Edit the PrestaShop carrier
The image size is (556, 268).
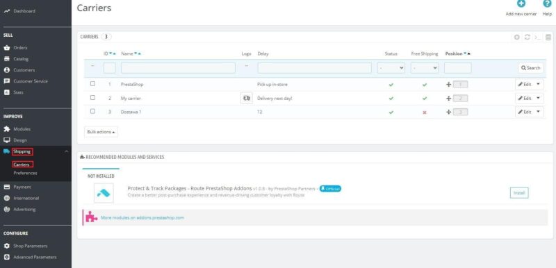tap(525, 84)
